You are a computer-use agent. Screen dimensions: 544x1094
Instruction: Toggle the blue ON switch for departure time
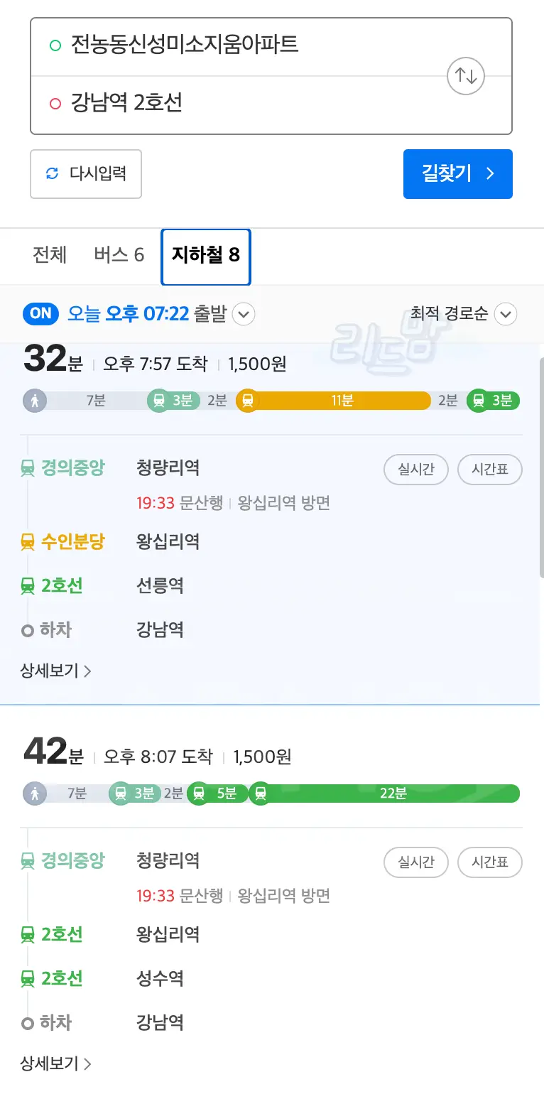pyautogui.click(x=40, y=313)
